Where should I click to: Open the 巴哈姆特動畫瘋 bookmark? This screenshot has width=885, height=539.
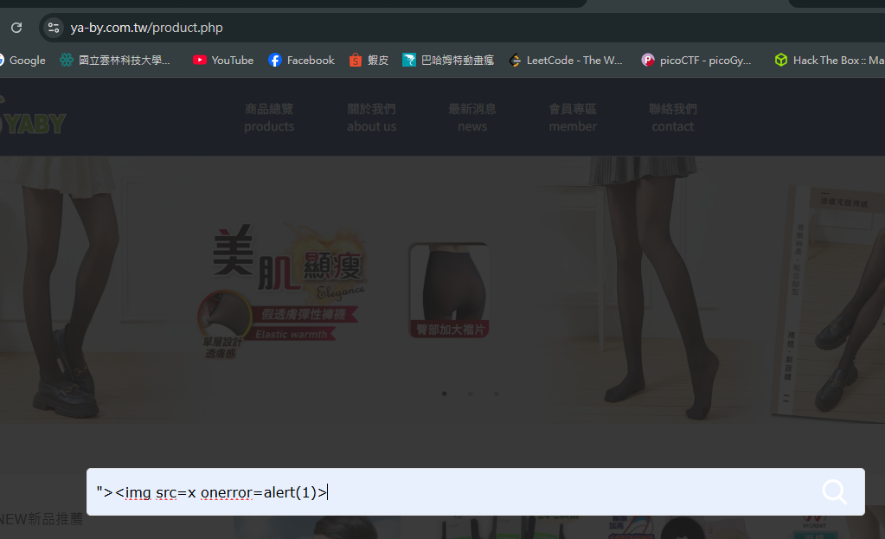[448, 61]
